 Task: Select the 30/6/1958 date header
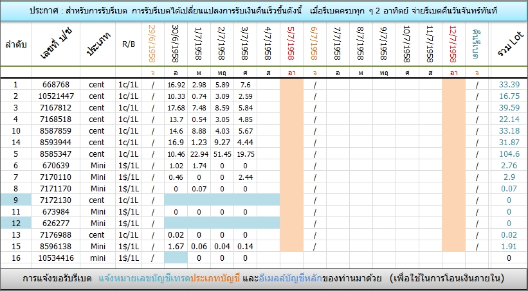tap(176, 44)
